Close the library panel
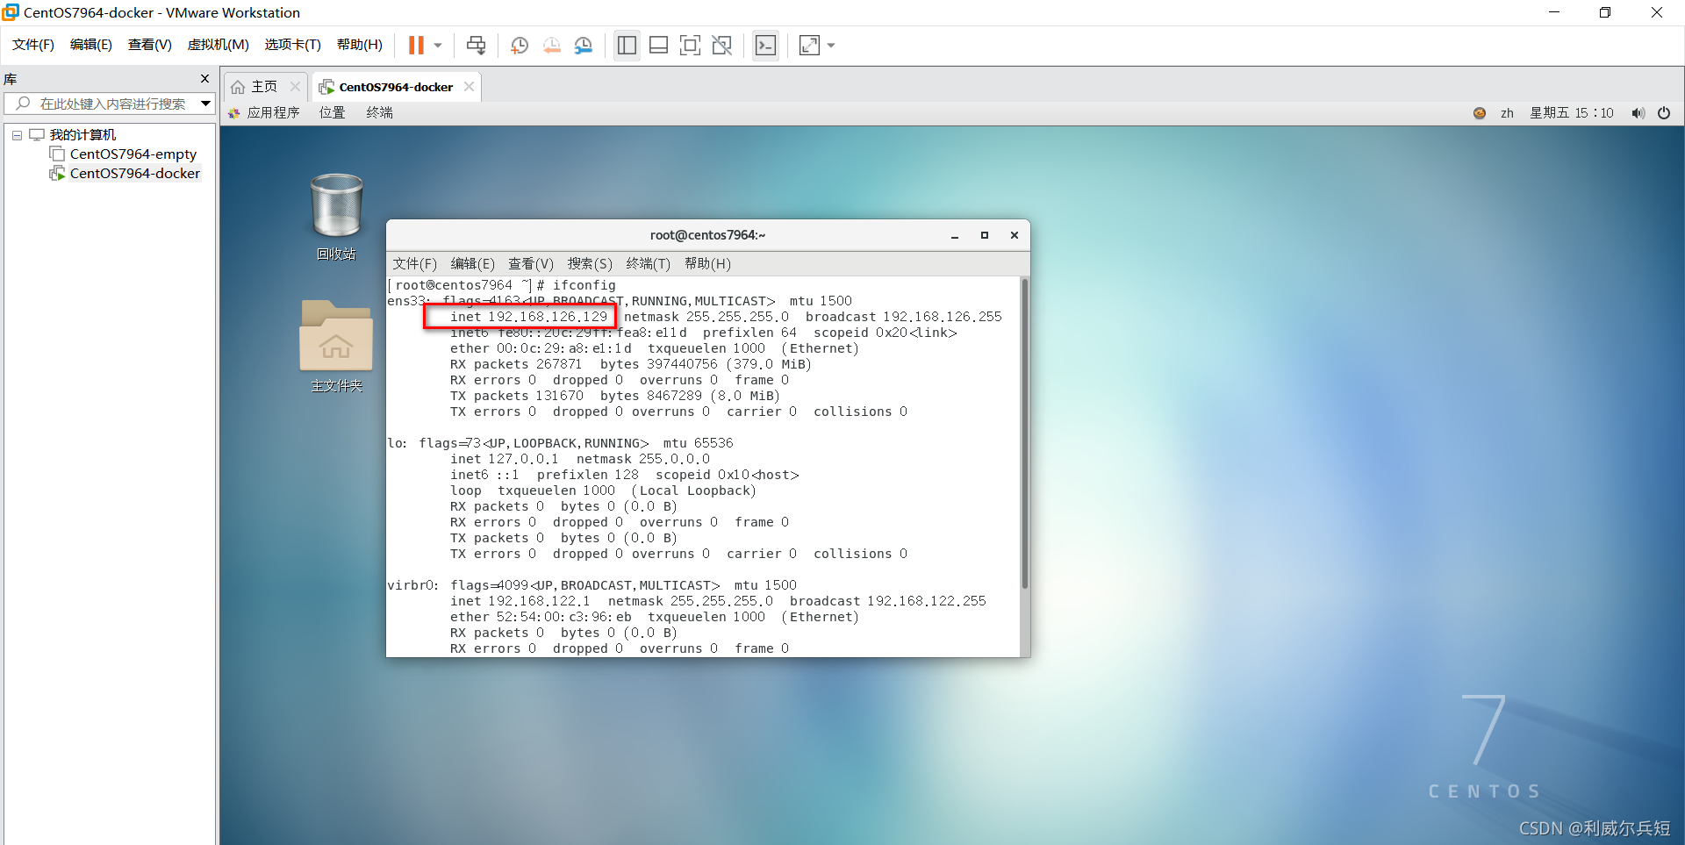Screen dimensions: 1685x845 click(204, 78)
